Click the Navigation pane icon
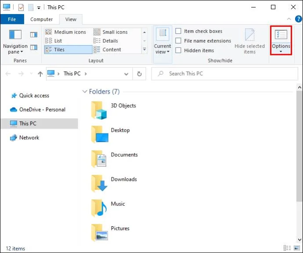The image size is (303, 253). point(15,35)
